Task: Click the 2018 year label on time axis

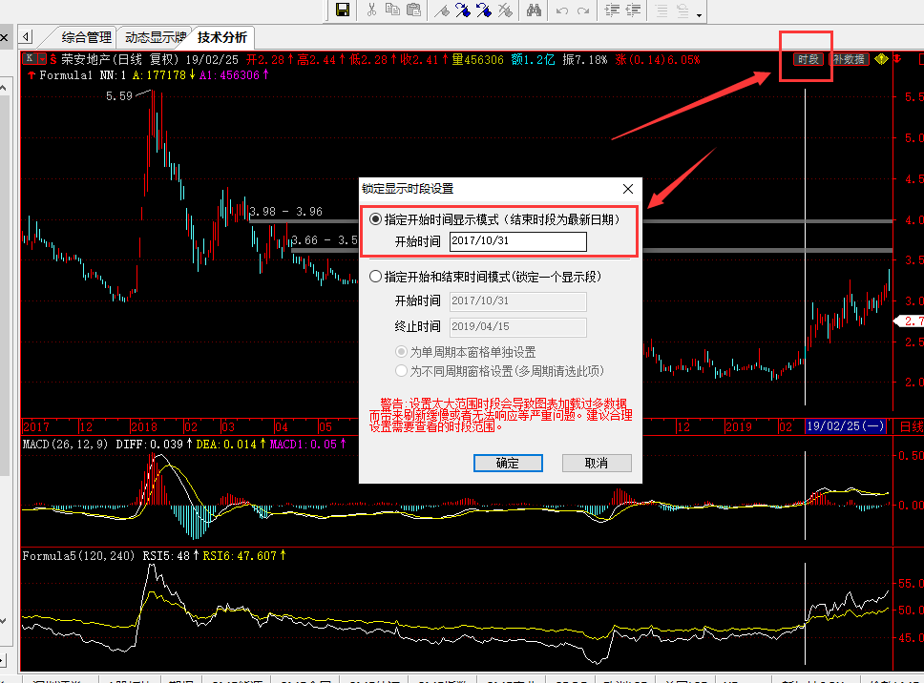Action: 144,427
